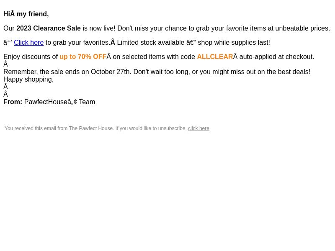The height and width of the screenshot is (251, 335).
Task: Click 'you might miss out on the best deals!' text
Action: point(254,72)
